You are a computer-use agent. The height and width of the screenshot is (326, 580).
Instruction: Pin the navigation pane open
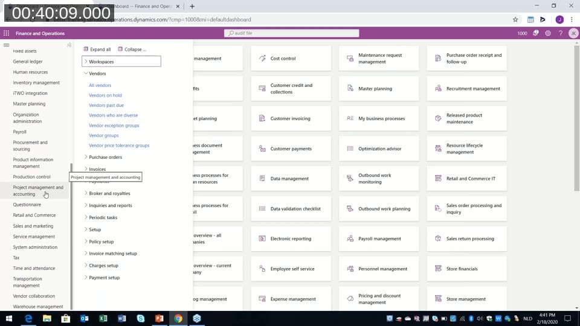pyautogui.click(x=69, y=45)
